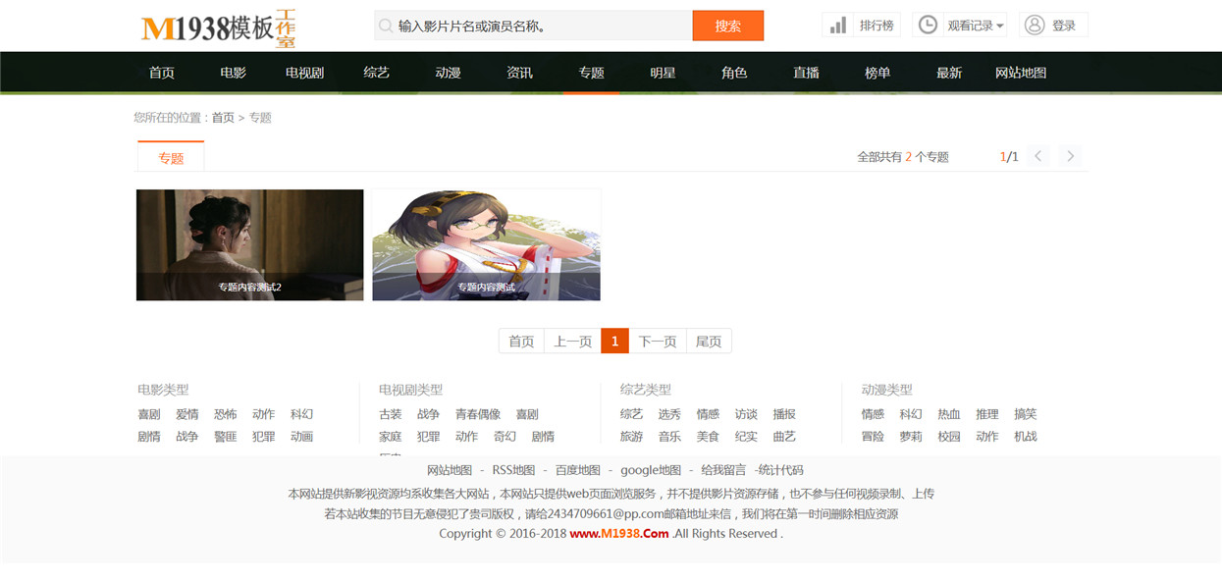The width and height of the screenshot is (1222, 582).
Task: Click the orange 搜索 button
Action: coord(728,26)
